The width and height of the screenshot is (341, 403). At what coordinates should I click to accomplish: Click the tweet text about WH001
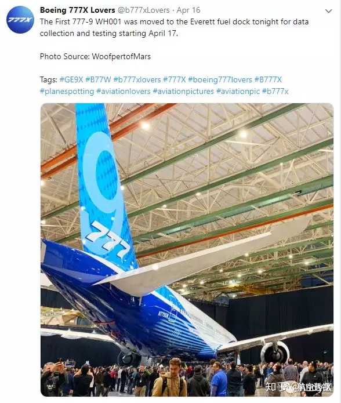point(174,27)
